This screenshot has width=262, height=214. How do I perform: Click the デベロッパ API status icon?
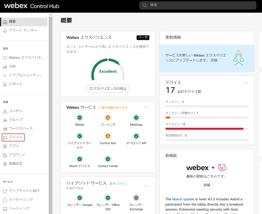(x=136, y=136)
